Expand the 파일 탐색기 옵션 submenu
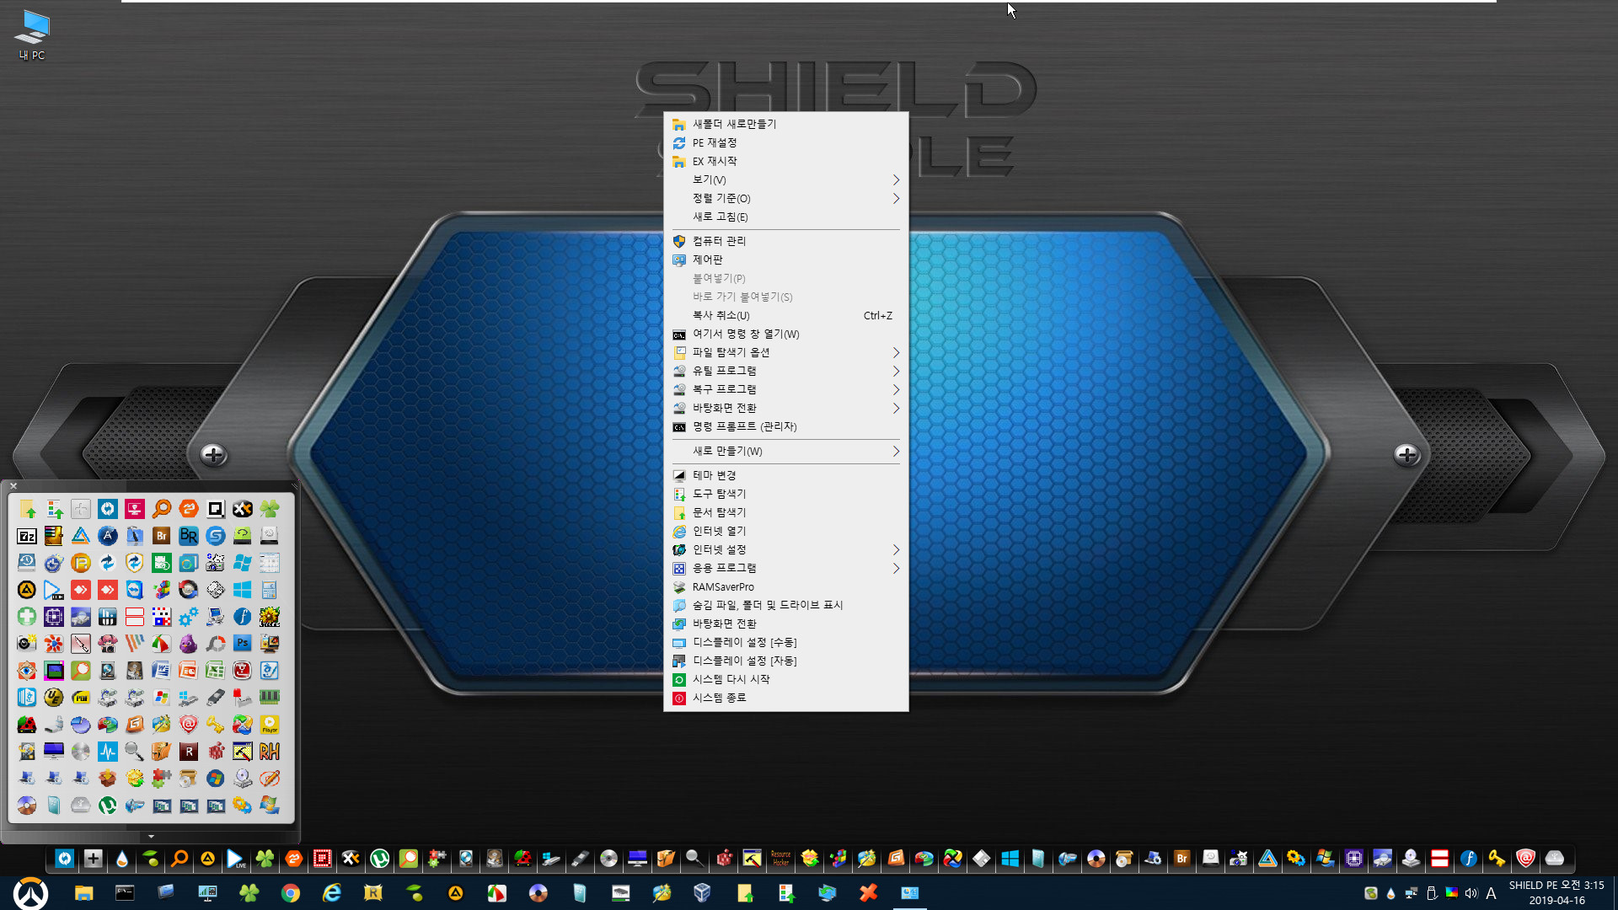 [x=786, y=352]
